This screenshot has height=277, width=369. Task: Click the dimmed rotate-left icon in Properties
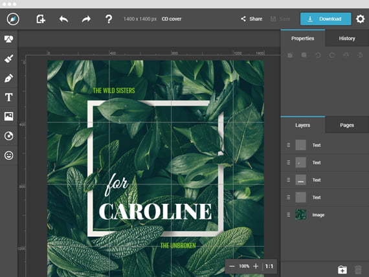(x=318, y=55)
